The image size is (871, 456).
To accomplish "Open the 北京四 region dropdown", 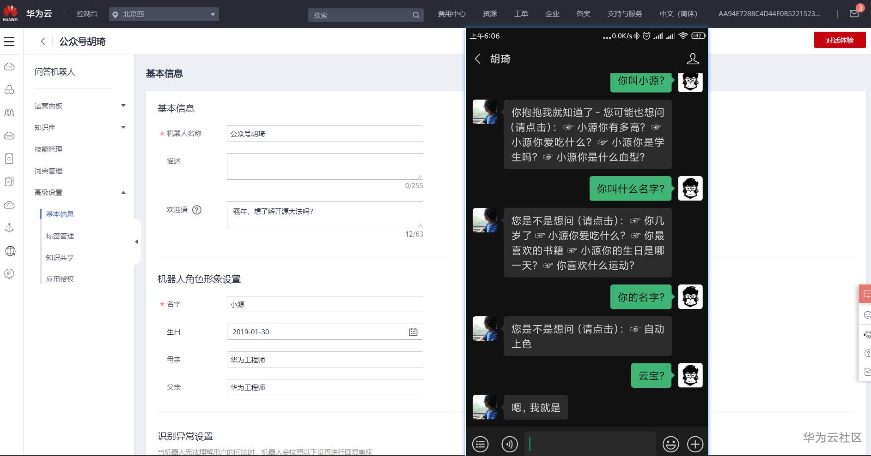I will tap(164, 14).
